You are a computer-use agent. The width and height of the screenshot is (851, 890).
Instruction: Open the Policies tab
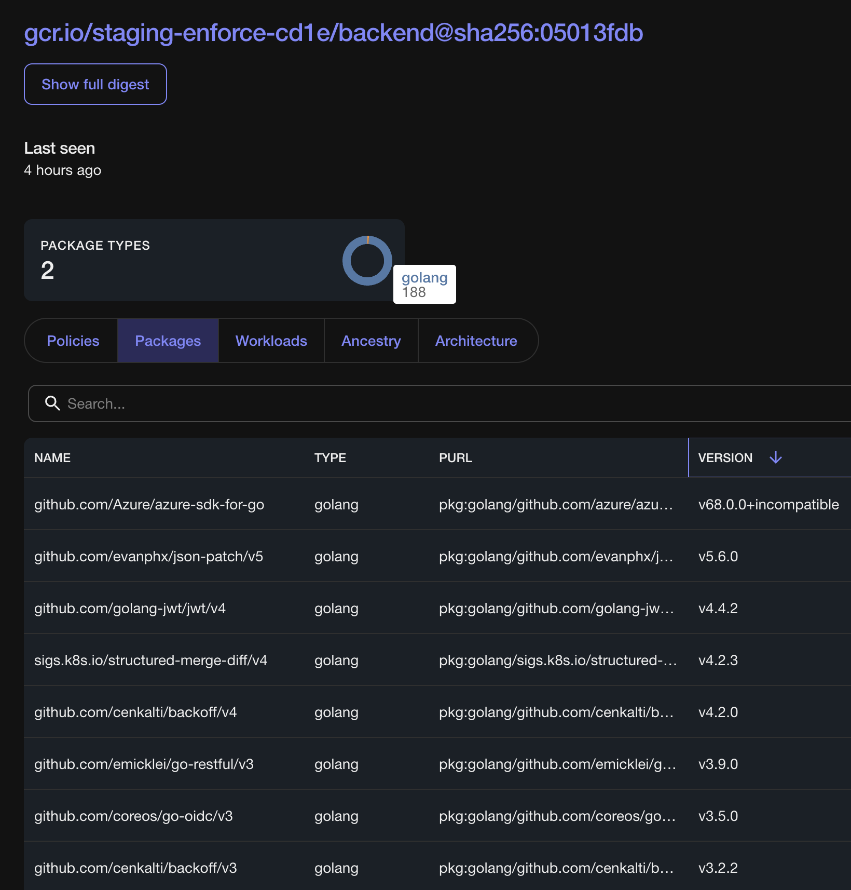coord(73,341)
